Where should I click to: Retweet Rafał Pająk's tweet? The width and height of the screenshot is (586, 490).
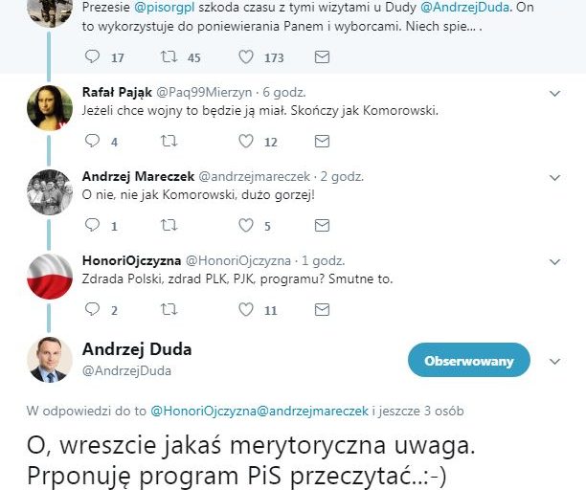coord(169,142)
